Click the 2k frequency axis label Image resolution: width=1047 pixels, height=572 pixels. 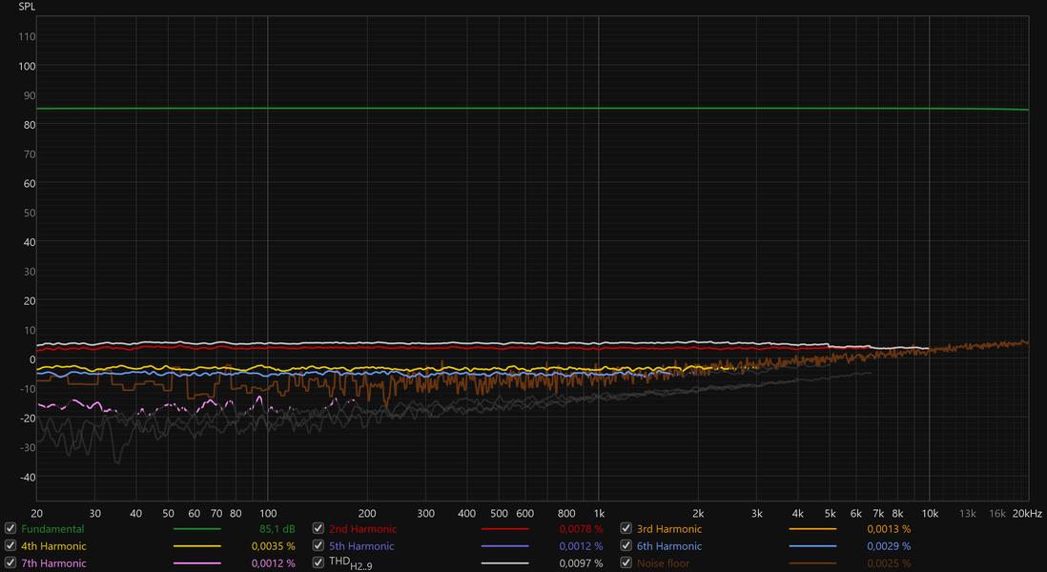coord(698,513)
